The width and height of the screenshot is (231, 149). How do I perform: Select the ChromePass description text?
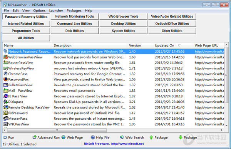tap(89, 74)
